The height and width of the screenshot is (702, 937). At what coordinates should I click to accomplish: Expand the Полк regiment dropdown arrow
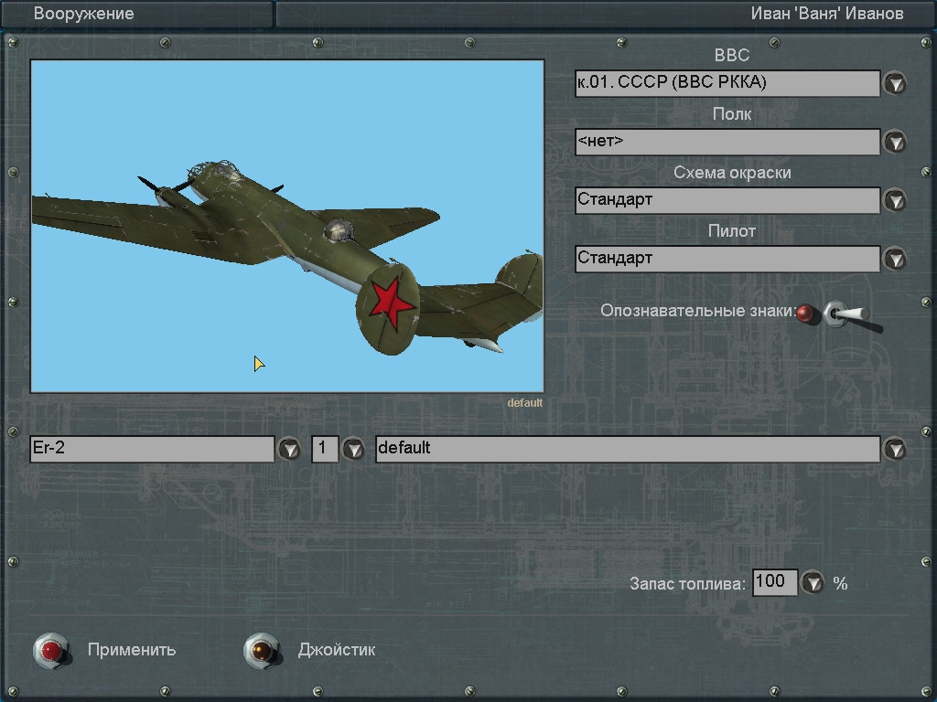[x=894, y=142]
